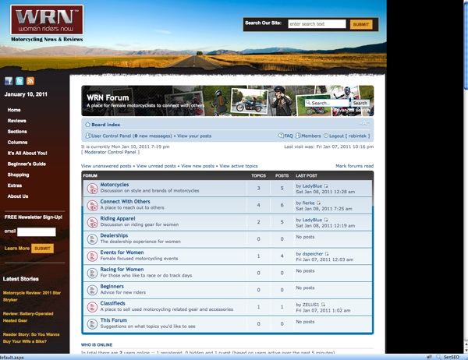This screenshot has width=468, height=360.
Task: Open the Reviews sidebar menu item
Action: click(16, 121)
